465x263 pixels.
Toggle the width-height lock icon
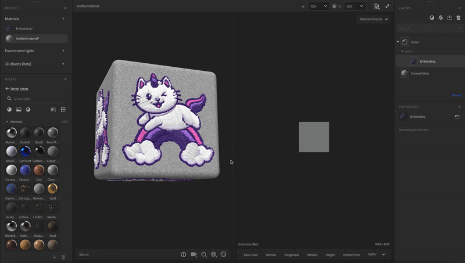(334, 6)
